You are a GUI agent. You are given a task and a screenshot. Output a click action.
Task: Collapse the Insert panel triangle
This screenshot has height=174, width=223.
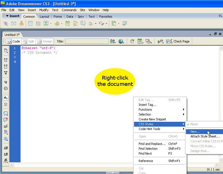(7, 16)
